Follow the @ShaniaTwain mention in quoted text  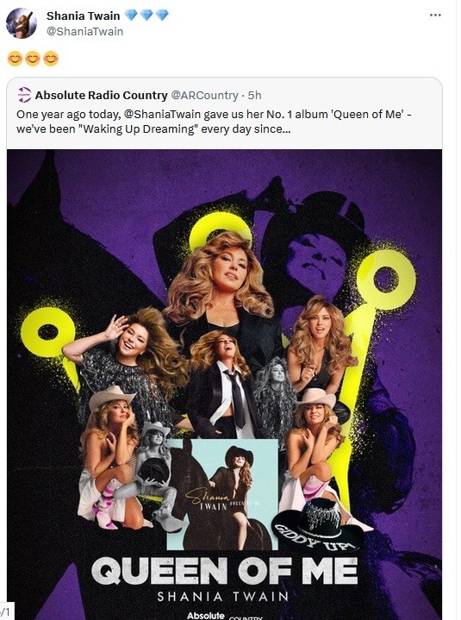(162, 115)
